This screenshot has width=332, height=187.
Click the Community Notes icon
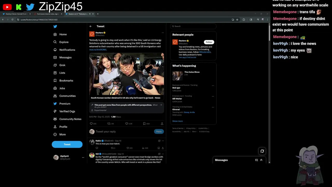(55, 119)
